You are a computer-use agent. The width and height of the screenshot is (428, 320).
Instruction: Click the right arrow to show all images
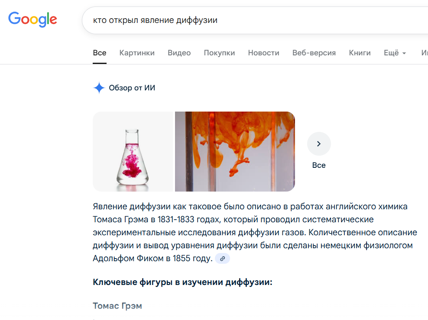coord(319,144)
